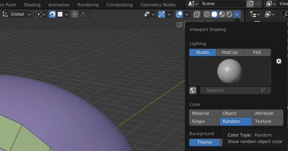288x151 pixels.
Task: Open the Geometry Nodes workspace tab
Action: 158,5
